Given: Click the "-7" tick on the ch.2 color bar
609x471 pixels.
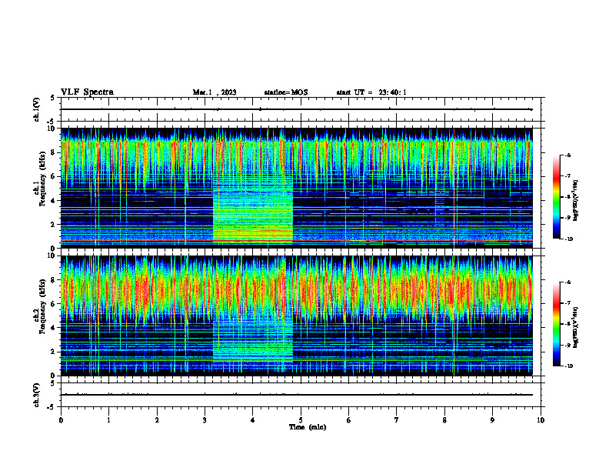Looking at the screenshot, I should pyautogui.click(x=567, y=303).
